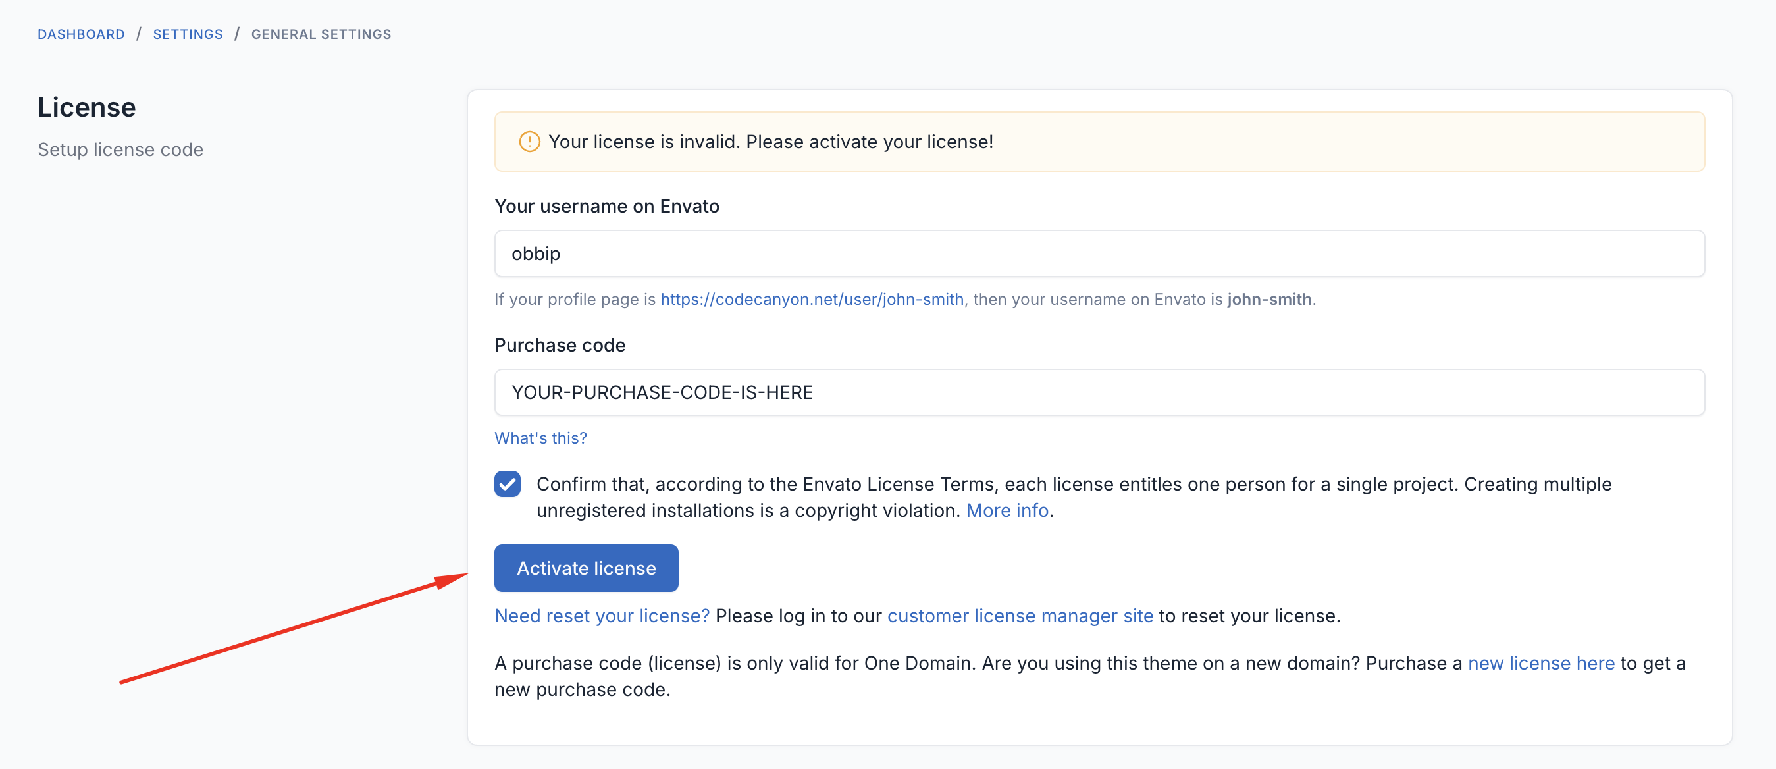Open the More info link
1776x769 pixels.
(x=1007, y=510)
